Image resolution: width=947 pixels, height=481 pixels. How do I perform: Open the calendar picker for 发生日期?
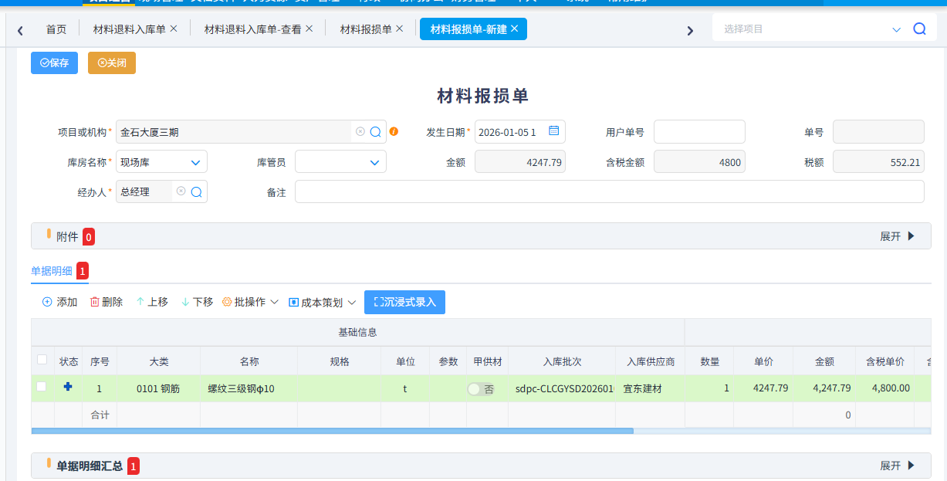[x=553, y=131]
